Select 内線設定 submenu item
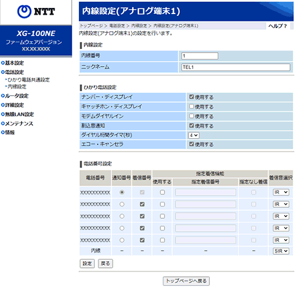This screenshot has width=306, height=291. tap(16, 87)
